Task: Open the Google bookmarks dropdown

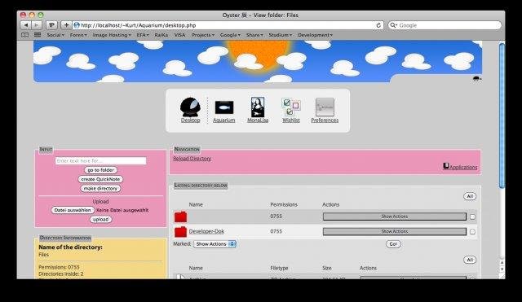Action: pos(230,35)
